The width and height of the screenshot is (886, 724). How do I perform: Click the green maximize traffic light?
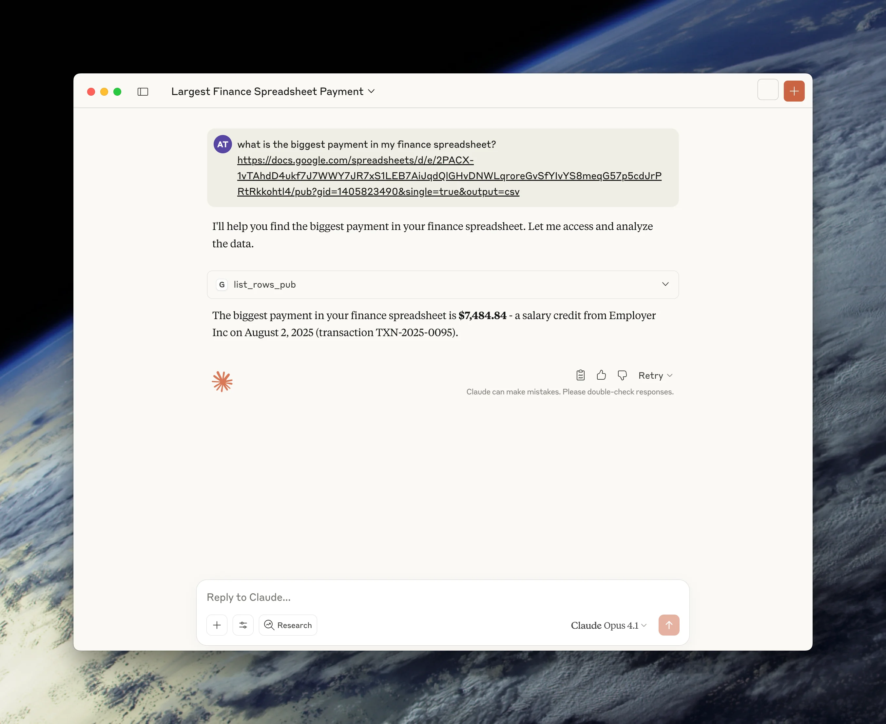(x=118, y=92)
